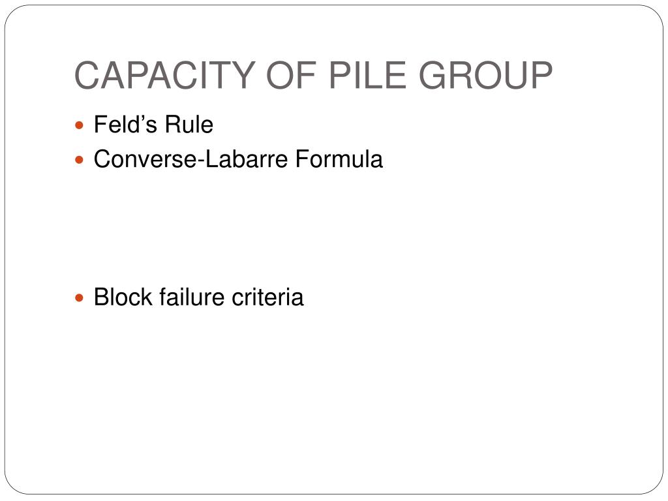Click the orange bullet beside Converse-Labarre Formula

(79, 160)
